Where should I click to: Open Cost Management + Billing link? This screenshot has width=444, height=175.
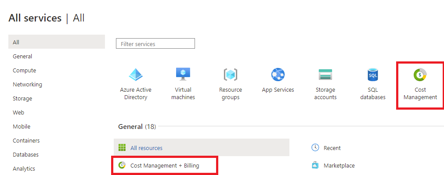[165, 166]
